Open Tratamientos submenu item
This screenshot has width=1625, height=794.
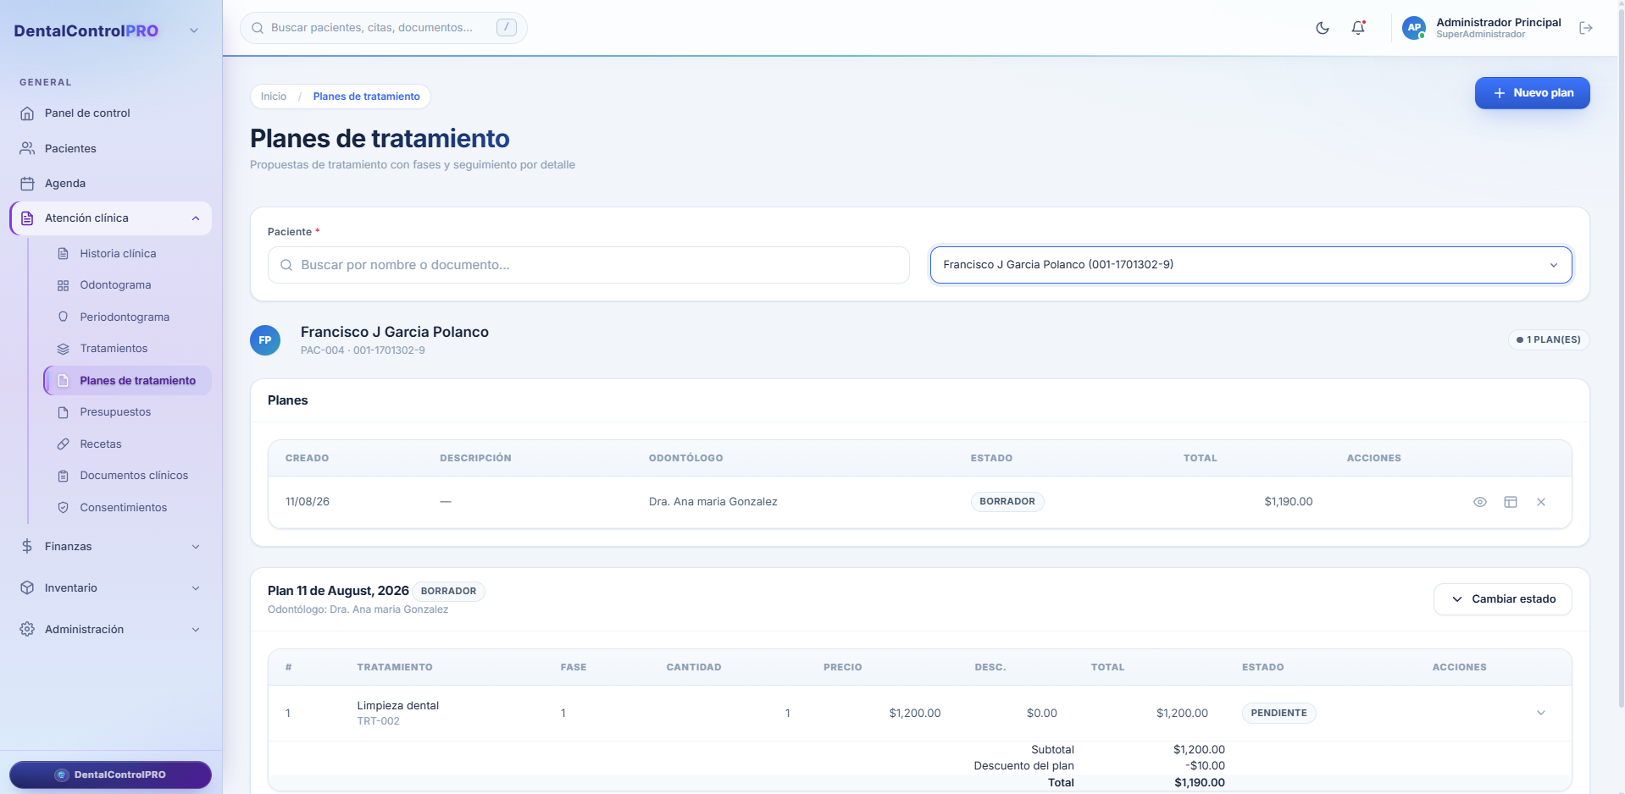point(127,349)
